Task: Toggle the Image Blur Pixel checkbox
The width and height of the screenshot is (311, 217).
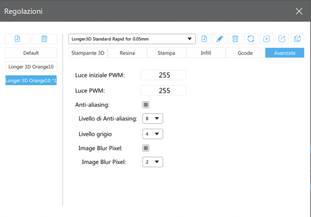Action: coord(146,148)
